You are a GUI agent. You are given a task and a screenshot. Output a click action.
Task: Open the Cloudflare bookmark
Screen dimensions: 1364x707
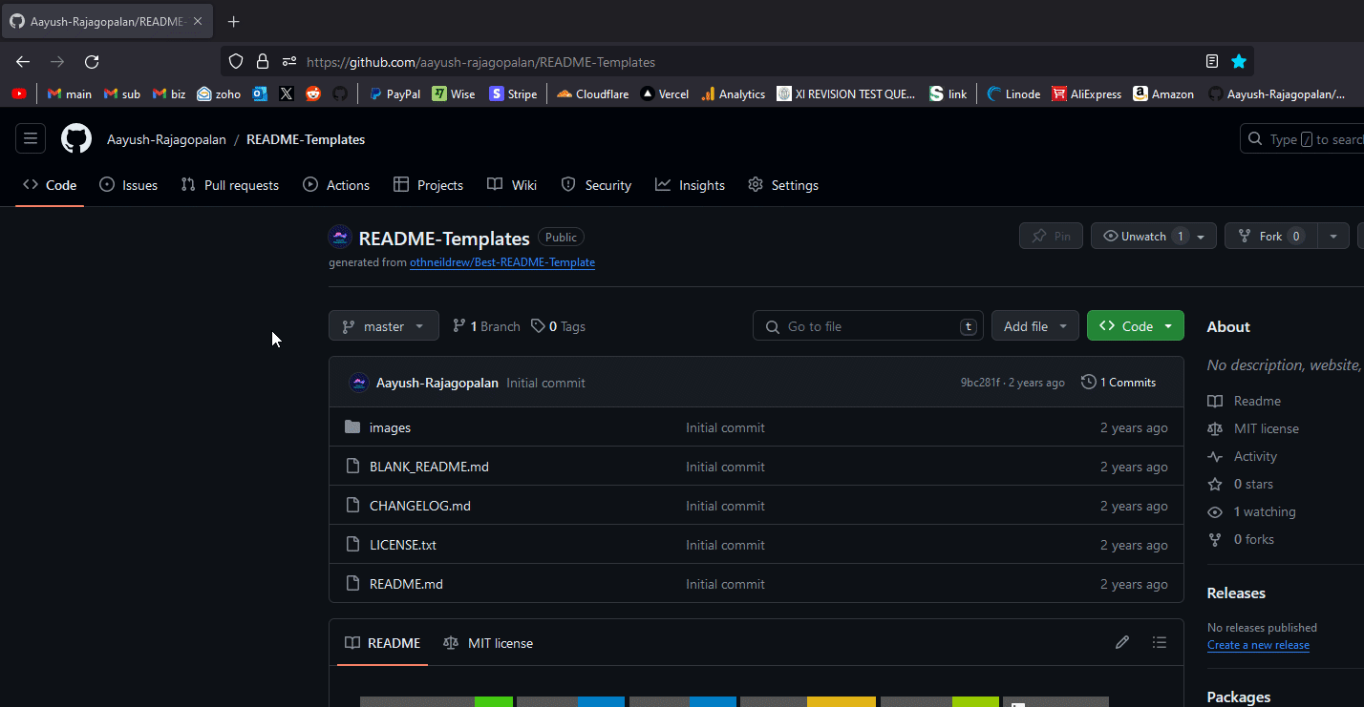592,94
